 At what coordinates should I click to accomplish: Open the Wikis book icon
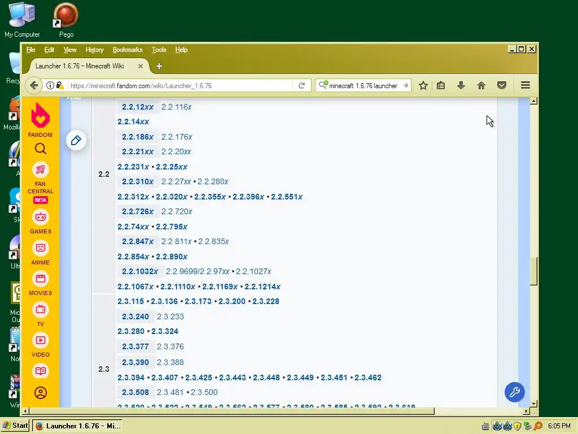tap(41, 371)
